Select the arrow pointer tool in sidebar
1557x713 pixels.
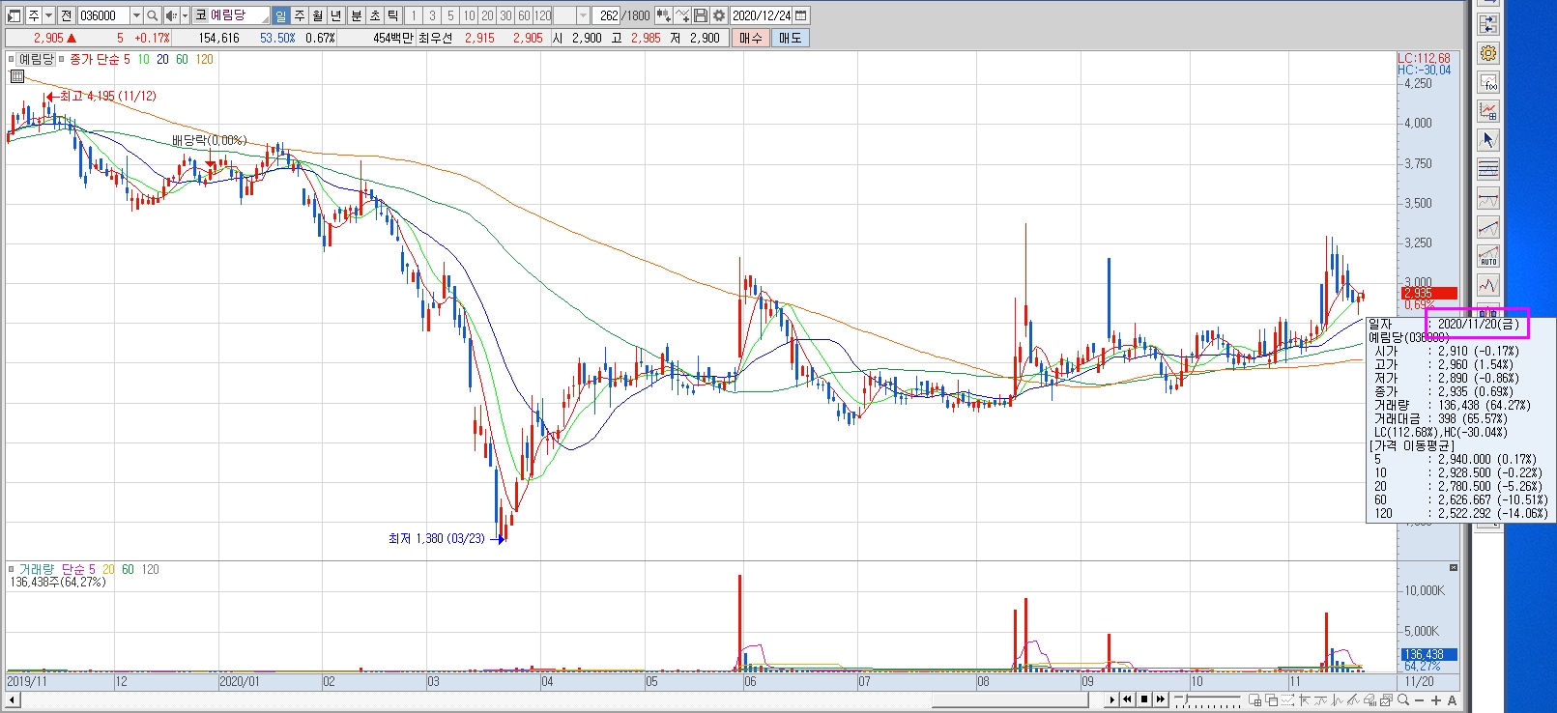(1488, 140)
